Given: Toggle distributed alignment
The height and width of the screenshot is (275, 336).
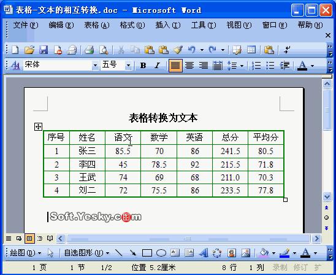Looking at the screenshot, I should click(x=218, y=65).
